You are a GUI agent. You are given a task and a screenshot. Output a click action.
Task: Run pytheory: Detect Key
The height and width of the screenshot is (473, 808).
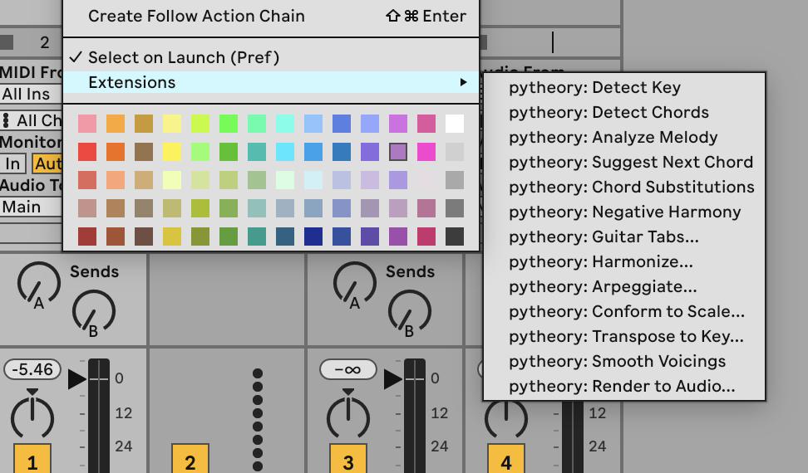coord(624,87)
